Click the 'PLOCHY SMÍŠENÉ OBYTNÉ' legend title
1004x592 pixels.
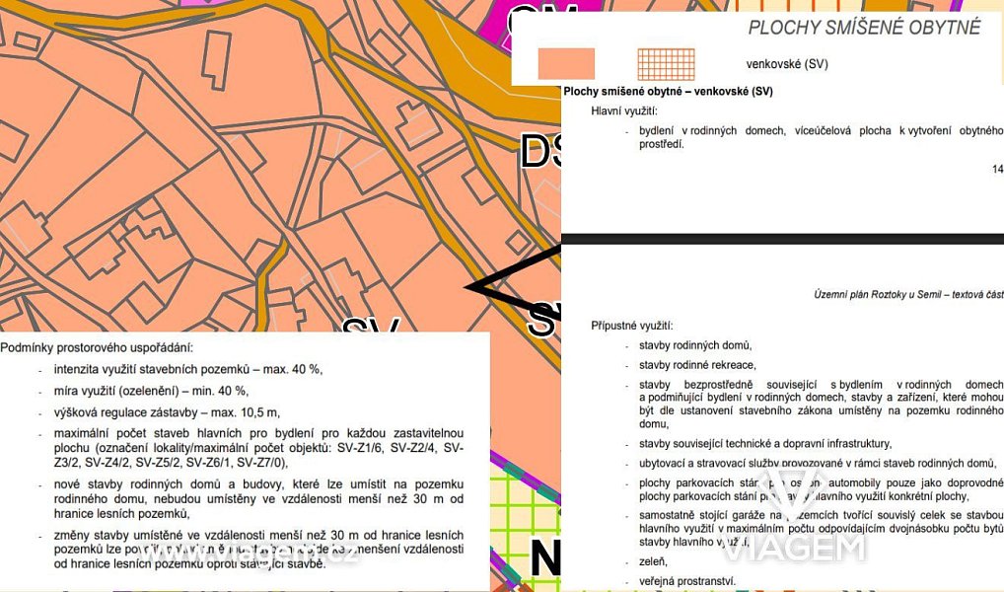tap(864, 28)
